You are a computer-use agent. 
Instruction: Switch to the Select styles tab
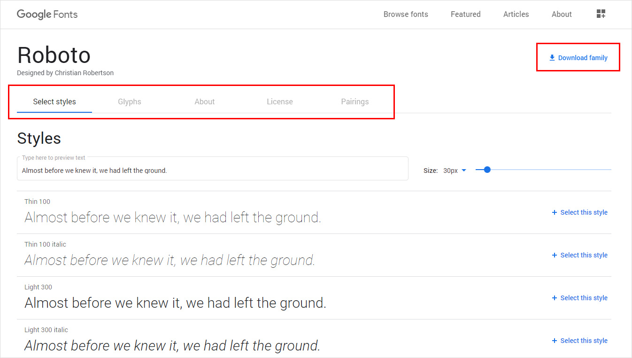54,101
